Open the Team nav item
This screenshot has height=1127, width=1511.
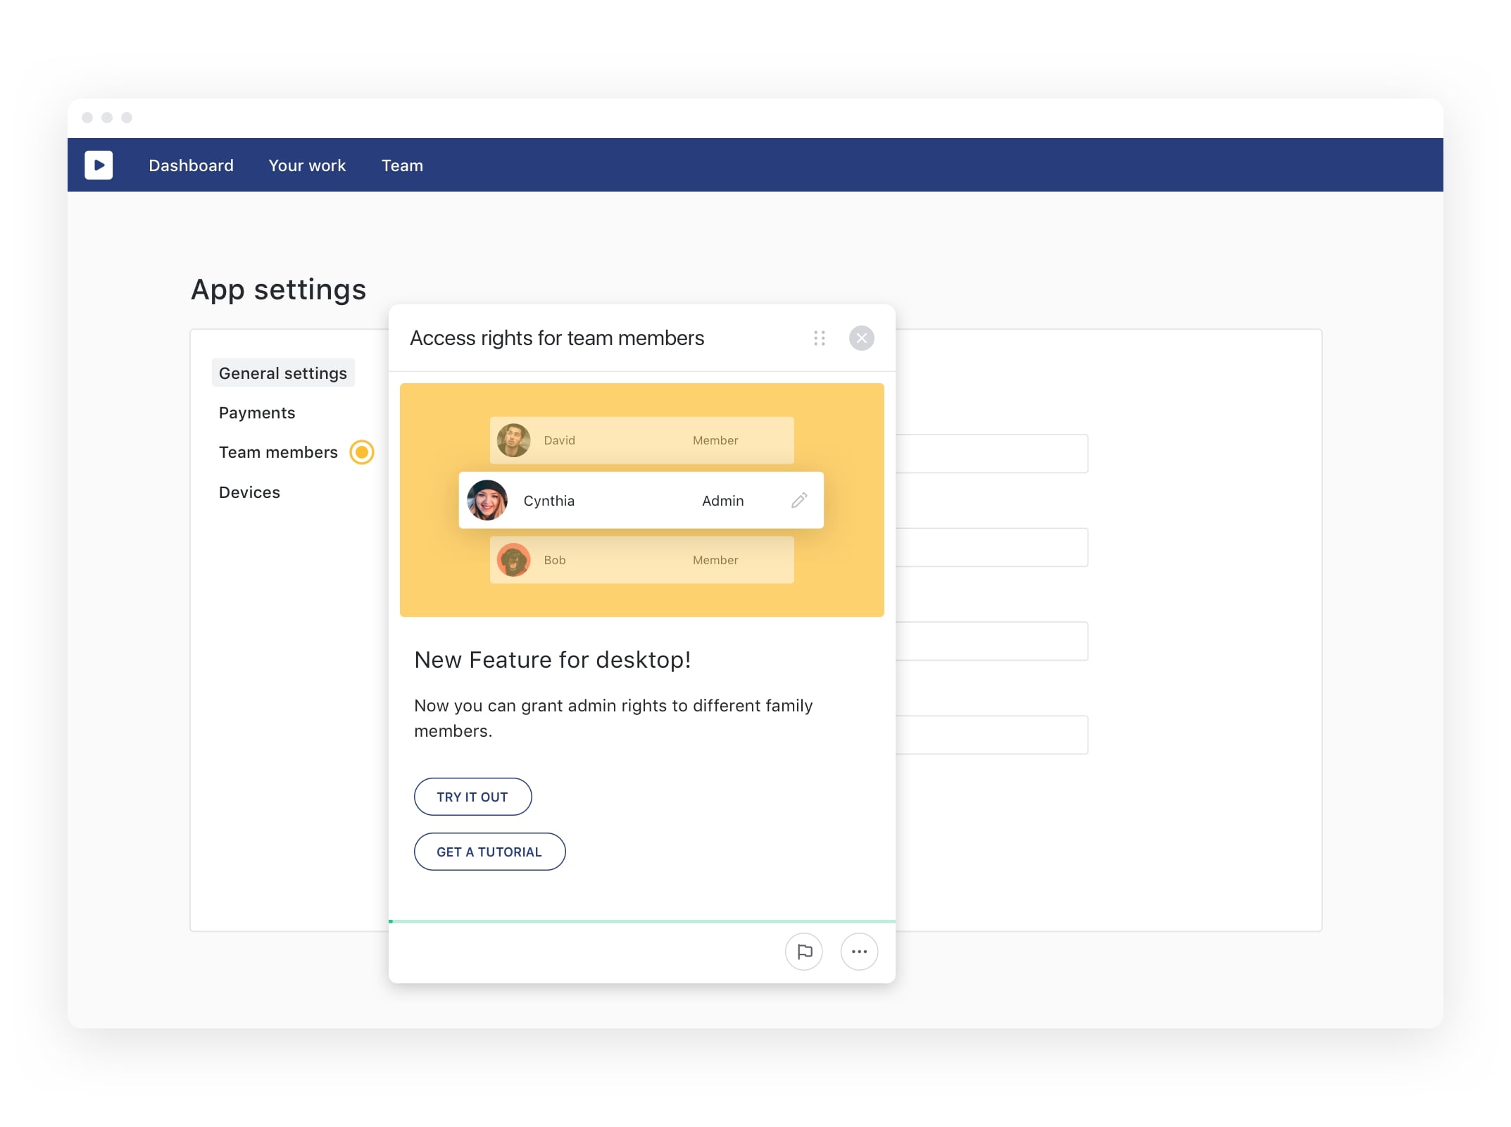(402, 166)
